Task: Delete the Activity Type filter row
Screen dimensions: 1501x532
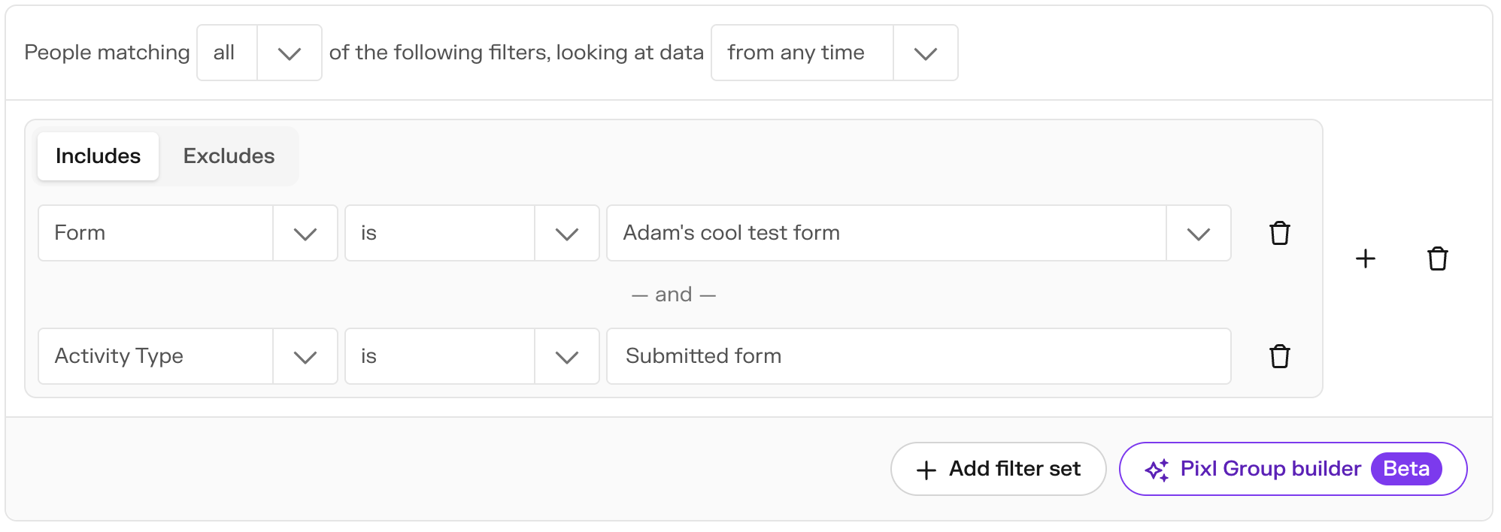Action: click(x=1279, y=356)
